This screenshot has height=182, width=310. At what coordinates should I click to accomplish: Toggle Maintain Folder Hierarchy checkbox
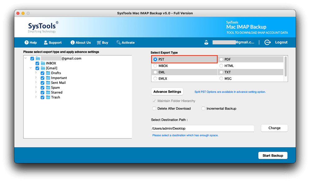[154, 101]
